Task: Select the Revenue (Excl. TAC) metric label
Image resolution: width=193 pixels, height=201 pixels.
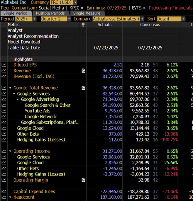Action: (34, 76)
